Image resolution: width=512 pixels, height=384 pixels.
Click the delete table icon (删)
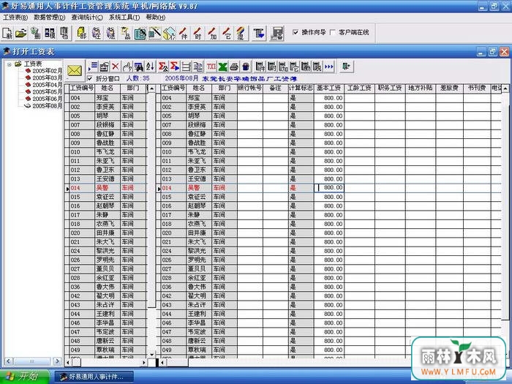(x=35, y=33)
